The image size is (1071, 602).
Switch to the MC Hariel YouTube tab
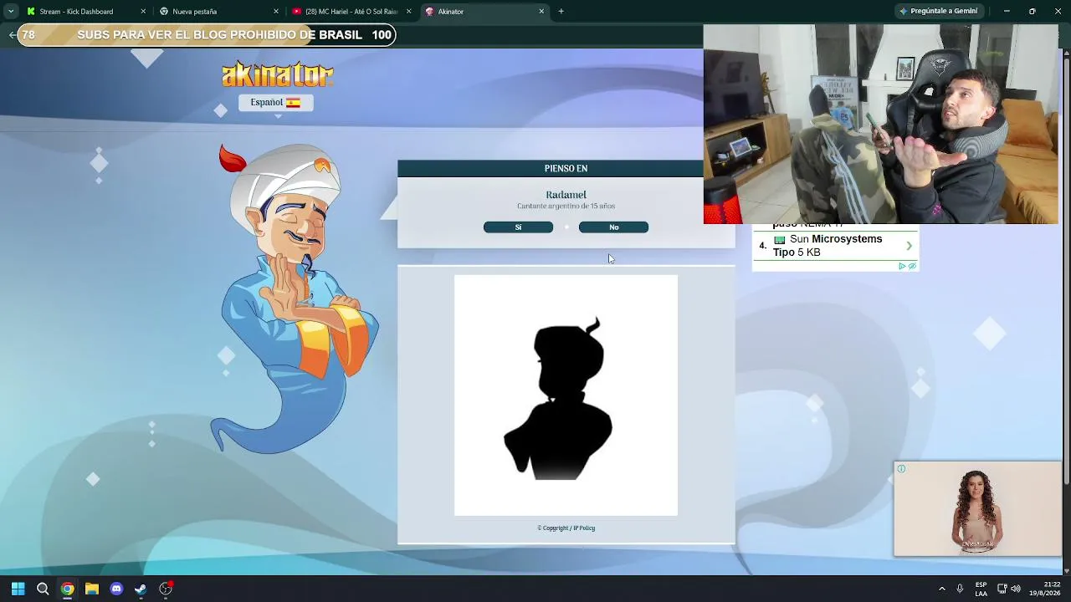[351, 12]
